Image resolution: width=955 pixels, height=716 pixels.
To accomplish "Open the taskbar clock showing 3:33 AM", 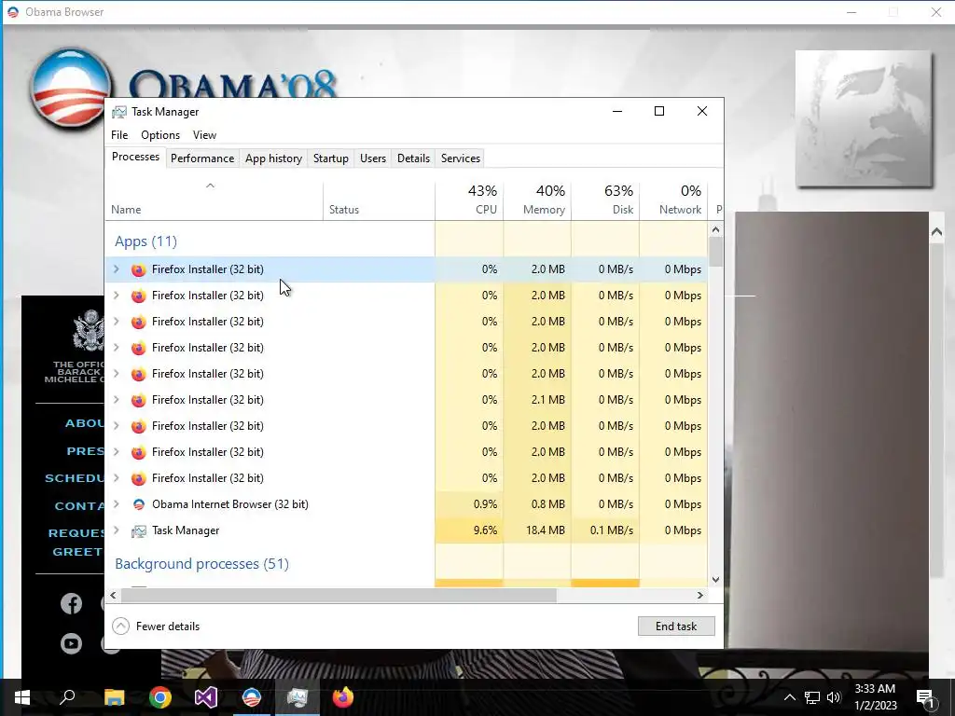I will coord(875,697).
